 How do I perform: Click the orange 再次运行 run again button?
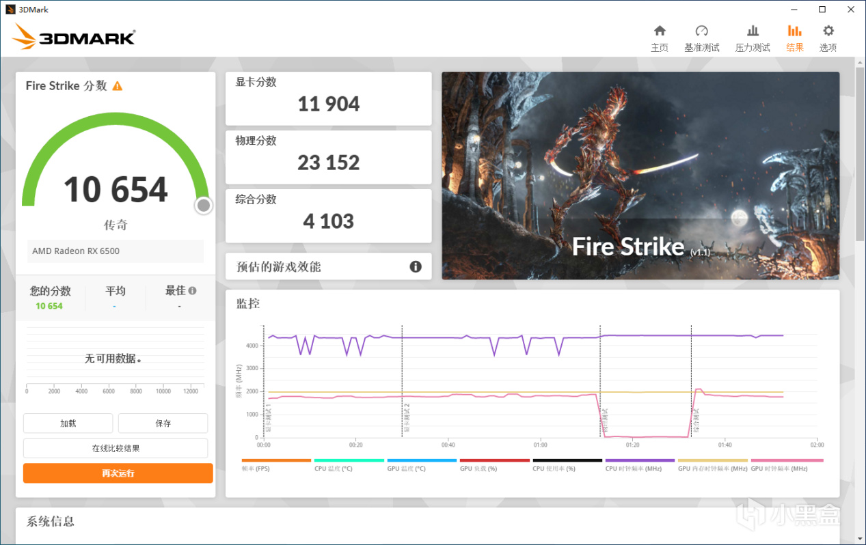tap(118, 473)
